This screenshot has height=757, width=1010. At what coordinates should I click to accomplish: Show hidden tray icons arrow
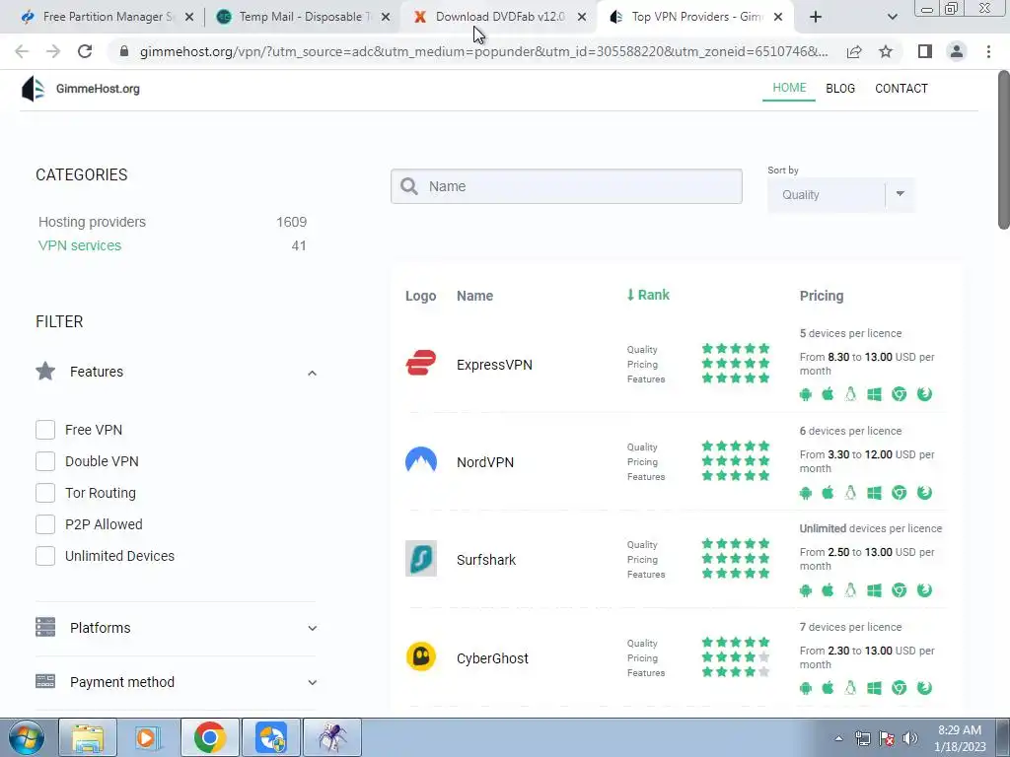pyautogui.click(x=838, y=738)
